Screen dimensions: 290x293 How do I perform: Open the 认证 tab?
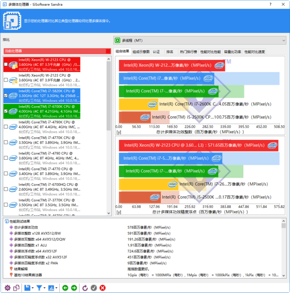point(156,52)
